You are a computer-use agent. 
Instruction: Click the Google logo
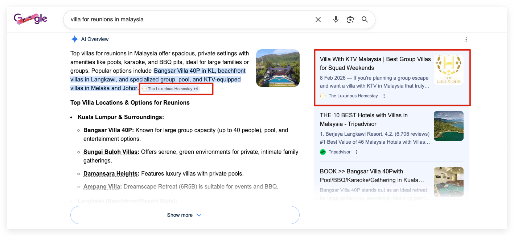30,19
